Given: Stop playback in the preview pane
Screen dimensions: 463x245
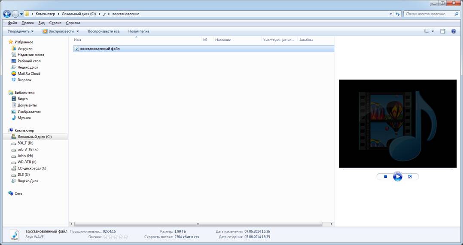Looking at the screenshot, I should 385,177.
